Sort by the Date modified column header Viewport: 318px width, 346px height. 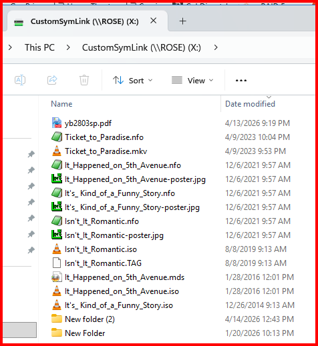click(x=250, y=104)
